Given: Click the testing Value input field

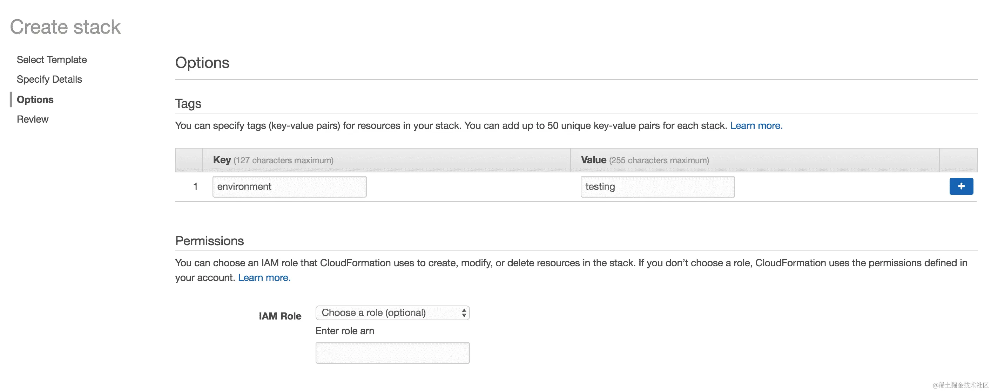Looking at the screenshot, I should click(x=657, y=186).
